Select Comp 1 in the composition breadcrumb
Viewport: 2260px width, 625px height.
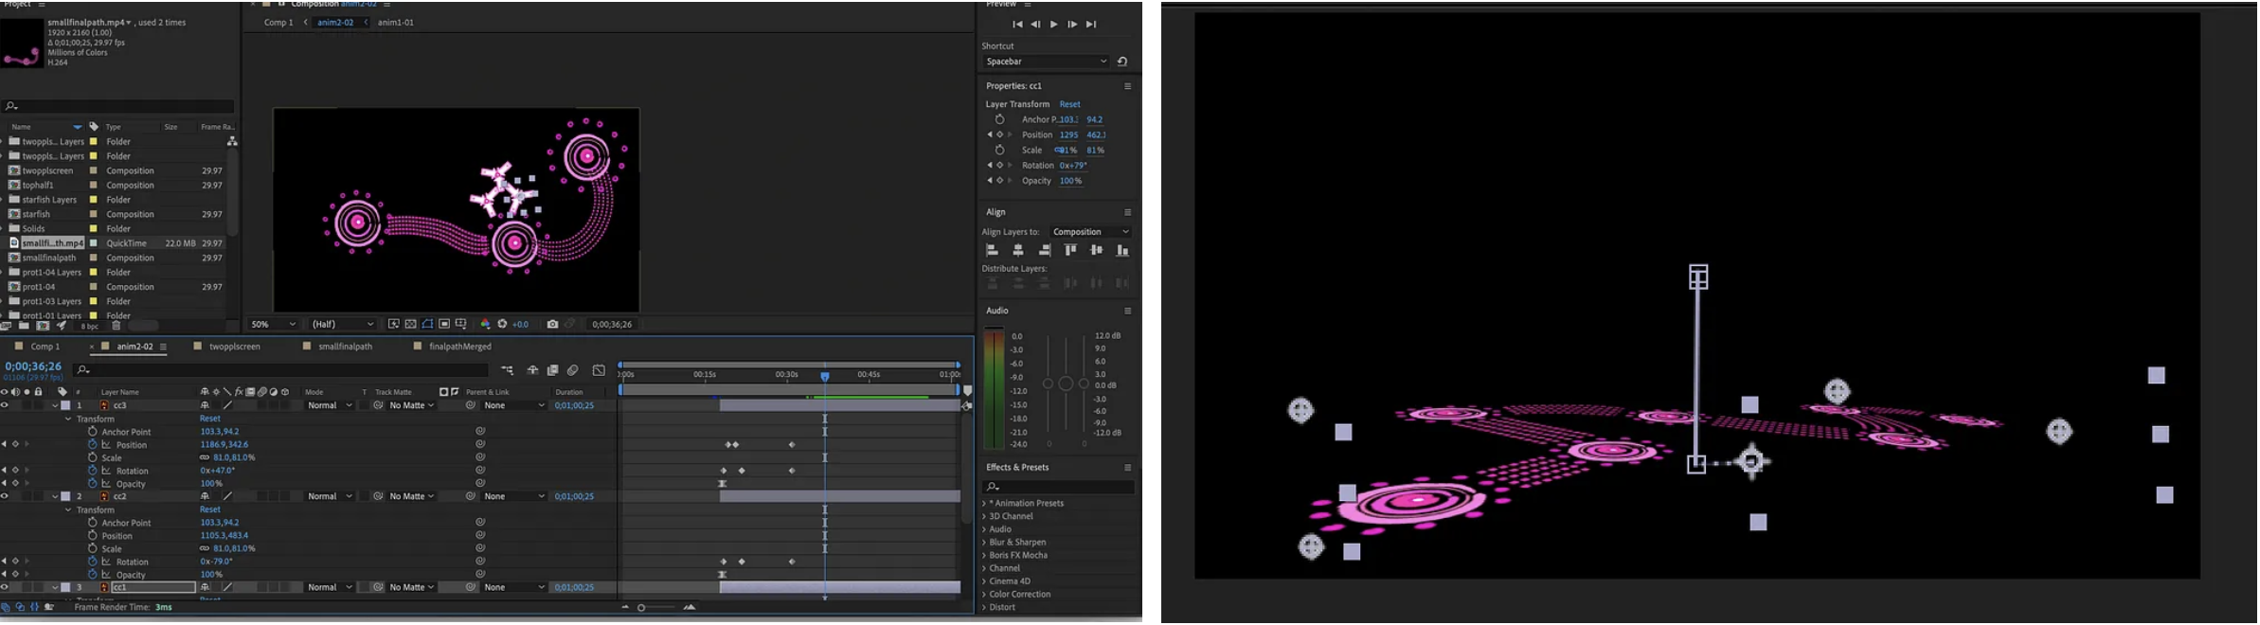tap(278, 22)
